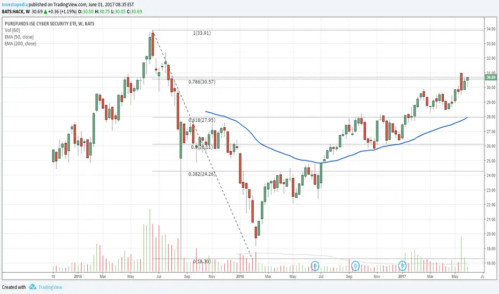Click the 0.5(26.11) Fibonacci level label
The image size is (499, 294).
202,147
